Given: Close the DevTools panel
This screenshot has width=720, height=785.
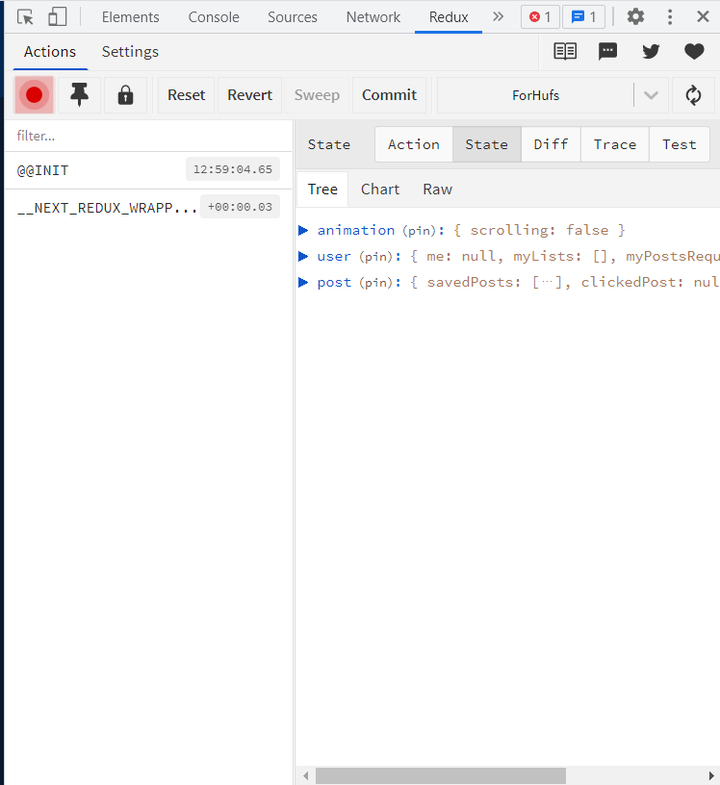Looking at the screenshot, I should pyautogui.click(x=703, y=17).
